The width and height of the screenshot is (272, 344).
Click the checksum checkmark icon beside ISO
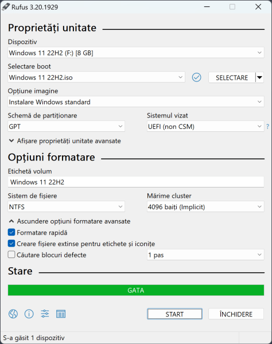click(196, 77)
